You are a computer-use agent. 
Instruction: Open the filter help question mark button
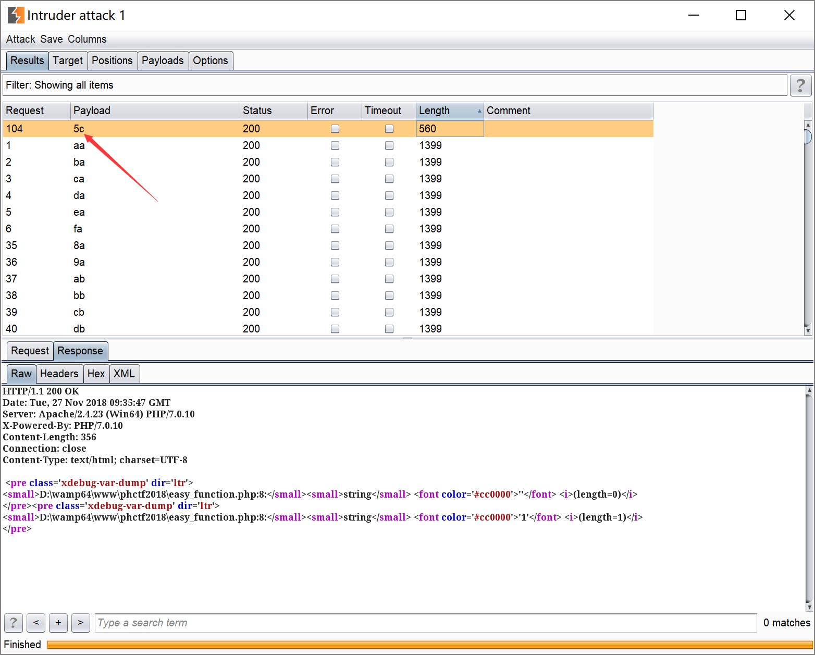(x=800, y=85)
